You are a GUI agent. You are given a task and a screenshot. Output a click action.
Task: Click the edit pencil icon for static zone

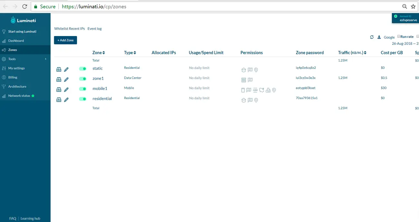(66, 69)
